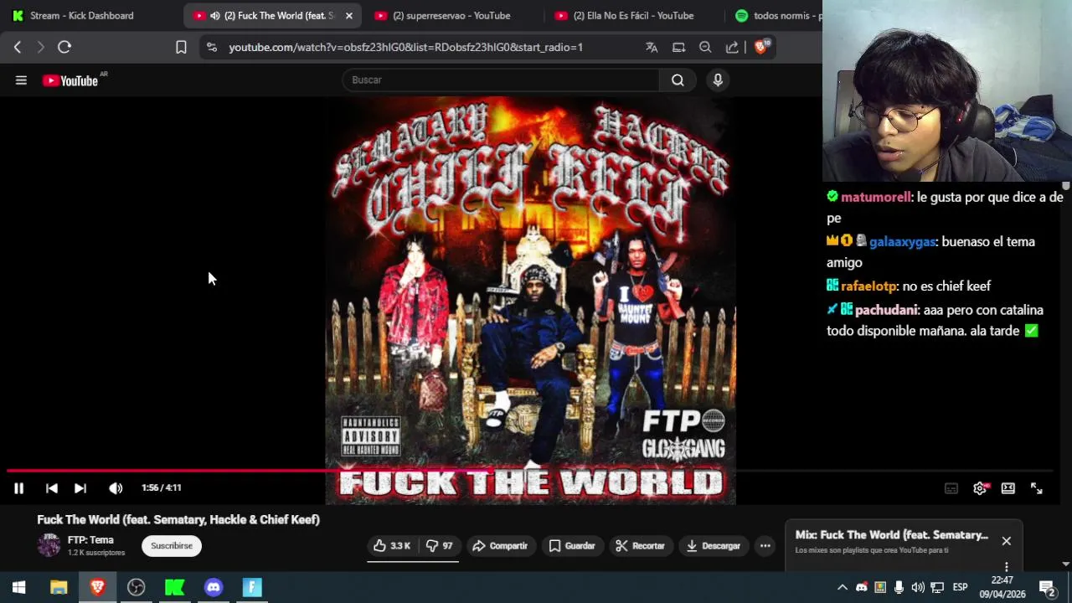Image resolution: width=1072 pixels, height=603 pixels.
Task: Pause the video with the pause button
Action: click(x=18, y=488)
